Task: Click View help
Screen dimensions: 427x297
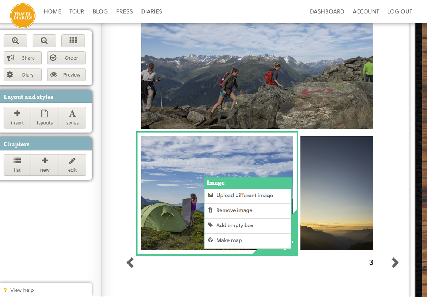Action: coord(22,290)
